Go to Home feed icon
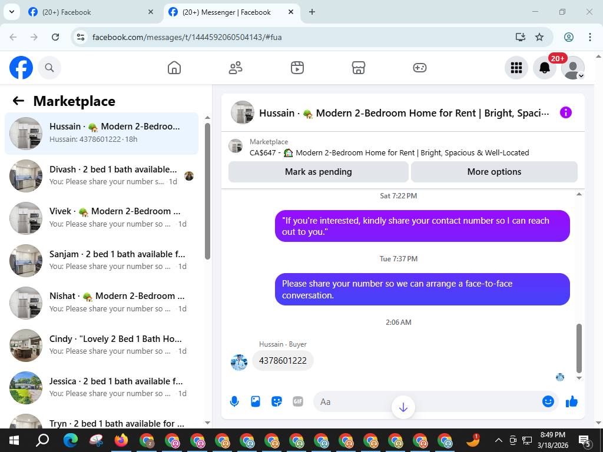Image resolution: width=603 pixels, height=452 pixels. pos(174,68)
